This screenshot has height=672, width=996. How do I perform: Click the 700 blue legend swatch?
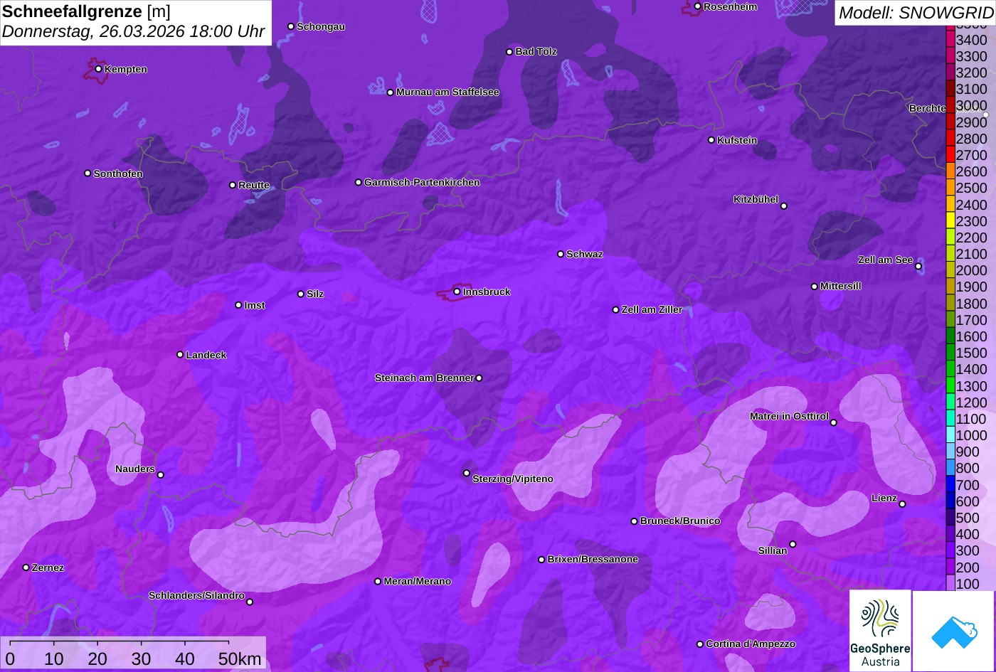click(x=950, y=485)
